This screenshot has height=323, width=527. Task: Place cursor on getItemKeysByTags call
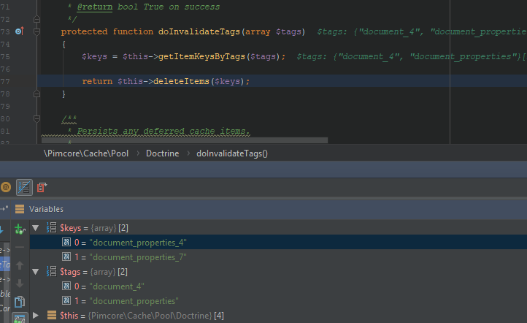coord(201,56)
